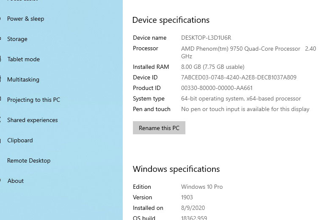
Task: Open the Multitasking settings
Action: [x=23, y=79]
